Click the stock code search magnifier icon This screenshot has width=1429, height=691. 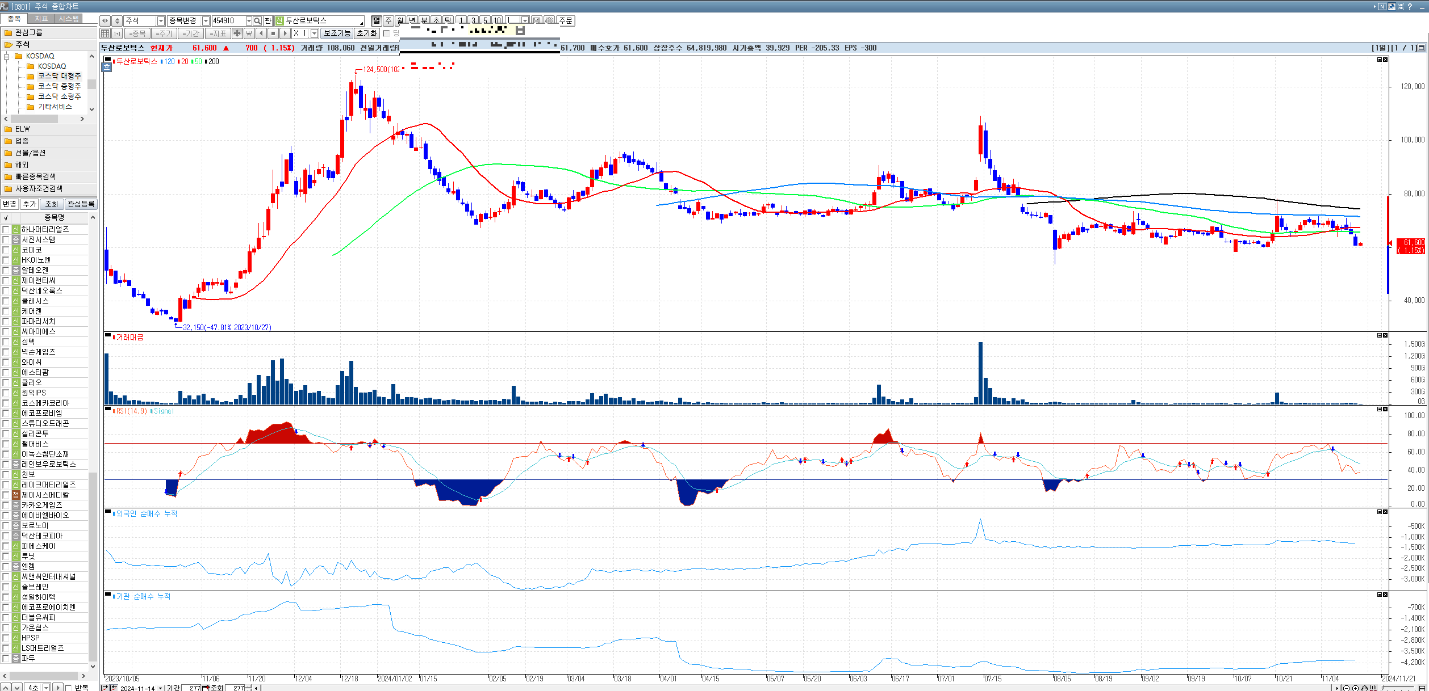[257, 20]
